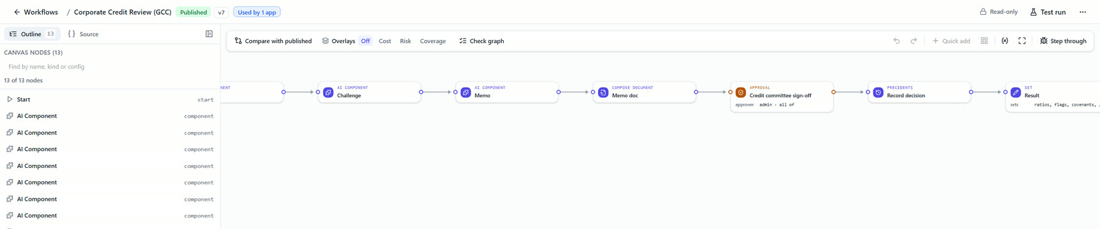Set overlays to Off
Viewport: 1100px width, 229px height.
(365, 41)
